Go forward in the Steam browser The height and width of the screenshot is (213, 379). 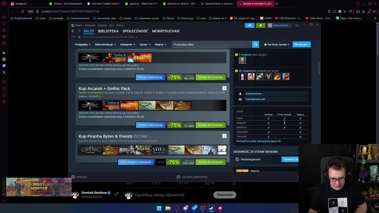click(79, 31)
